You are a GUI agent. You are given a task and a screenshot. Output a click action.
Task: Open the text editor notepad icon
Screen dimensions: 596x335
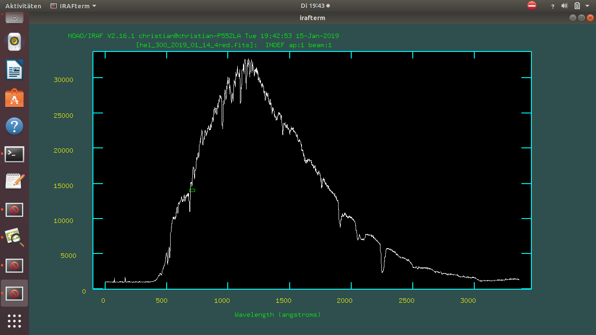click(14, 181)
